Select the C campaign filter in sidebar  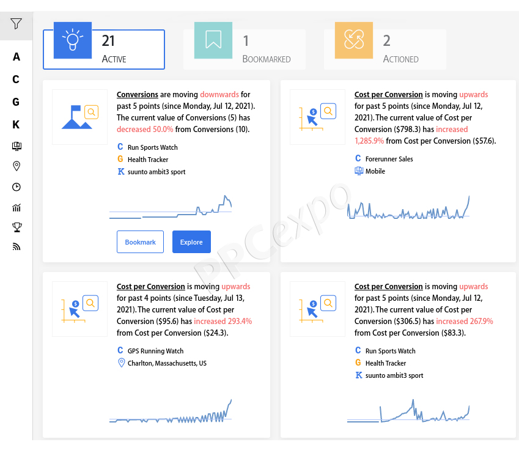coord(16,79)
